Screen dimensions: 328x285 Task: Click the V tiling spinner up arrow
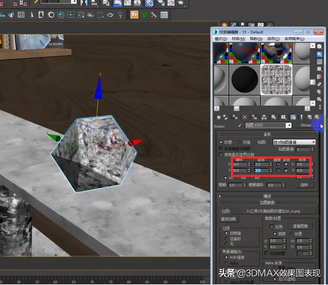click(x=270, y=169)
